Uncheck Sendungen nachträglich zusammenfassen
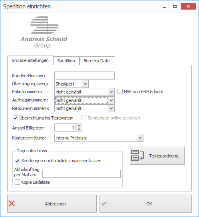The height and width of the screenshot is (217, 199). click(x=17, y=161)
